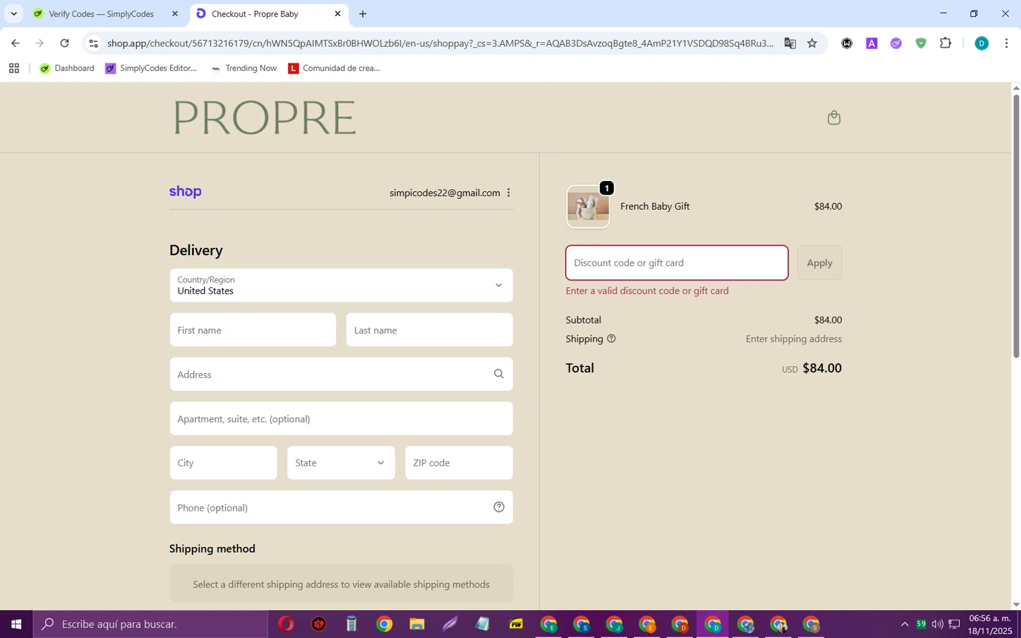
Task: Click the simpicodes22@gmail.com account email
Action: tap(444, 193)
